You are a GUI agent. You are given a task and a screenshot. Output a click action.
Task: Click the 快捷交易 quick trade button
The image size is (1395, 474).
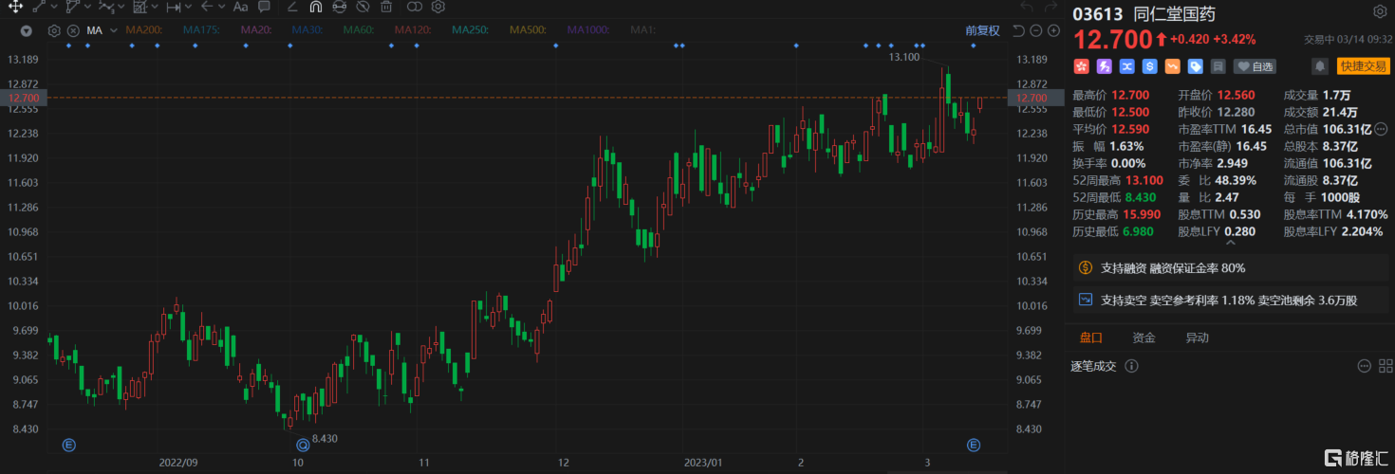(1362, 66)
